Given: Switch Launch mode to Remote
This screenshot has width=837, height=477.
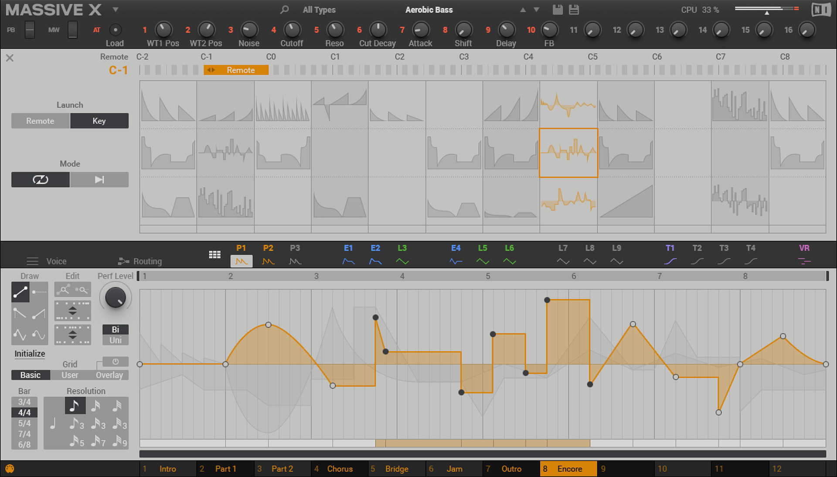Looking at the screenshot, I should (40, 121).
